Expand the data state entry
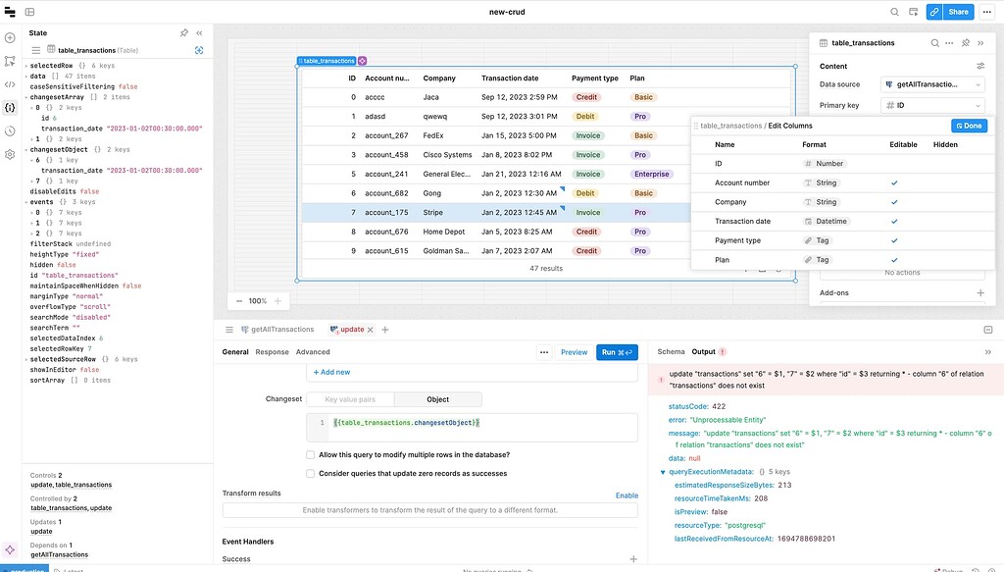 pyautogui.click(x=26, y=77)
